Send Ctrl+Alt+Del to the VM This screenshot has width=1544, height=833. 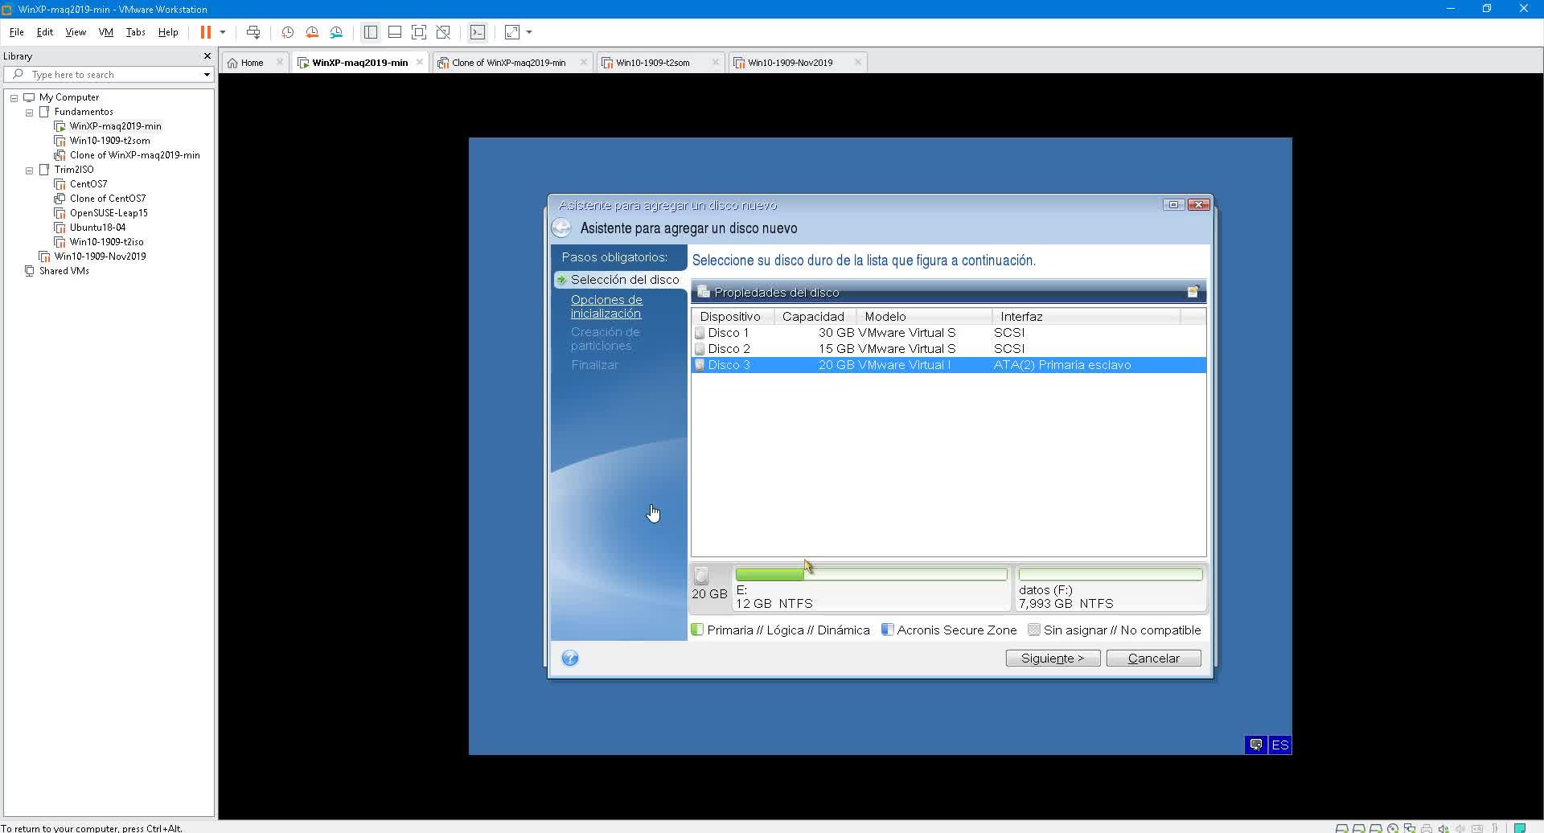253,32
